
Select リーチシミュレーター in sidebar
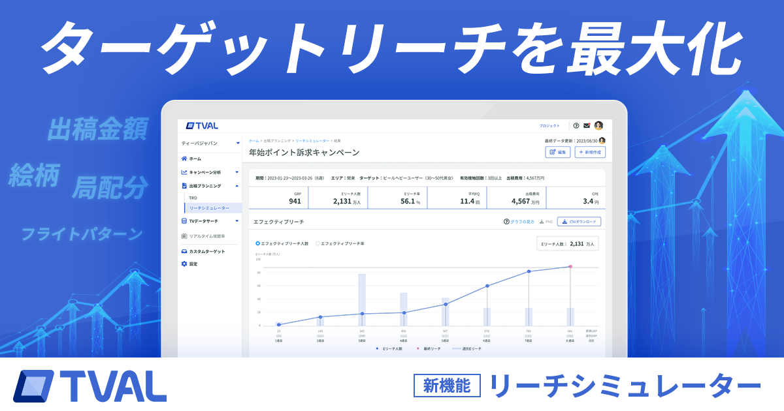tap(212, 208)
